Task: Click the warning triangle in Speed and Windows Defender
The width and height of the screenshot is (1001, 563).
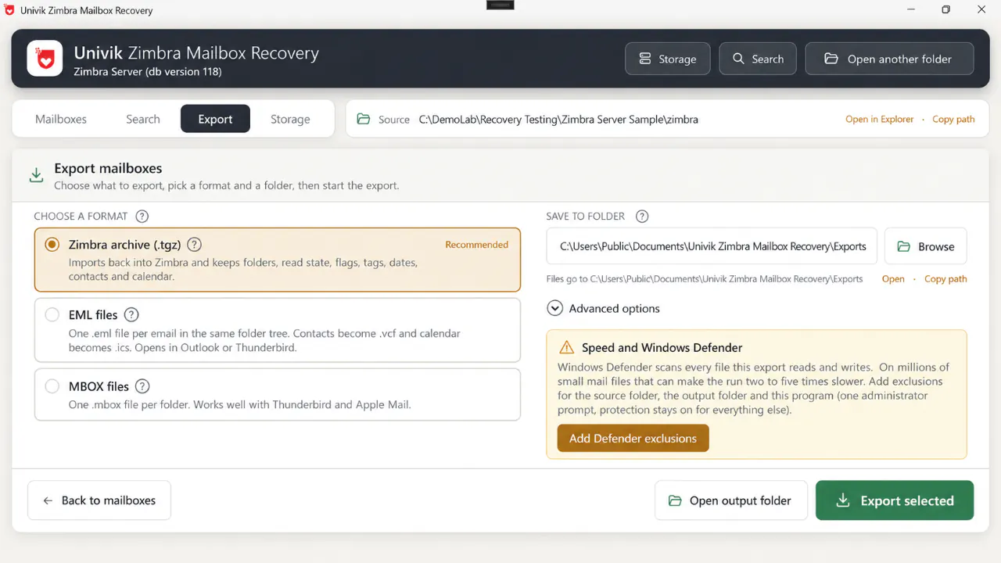Action: [x=567, y=348]
